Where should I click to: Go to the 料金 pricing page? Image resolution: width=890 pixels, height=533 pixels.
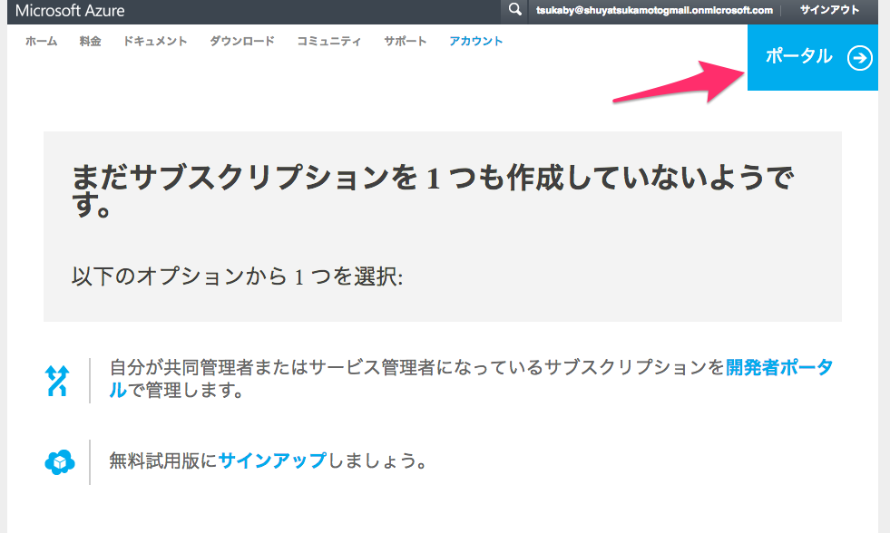tap(90, 42)
